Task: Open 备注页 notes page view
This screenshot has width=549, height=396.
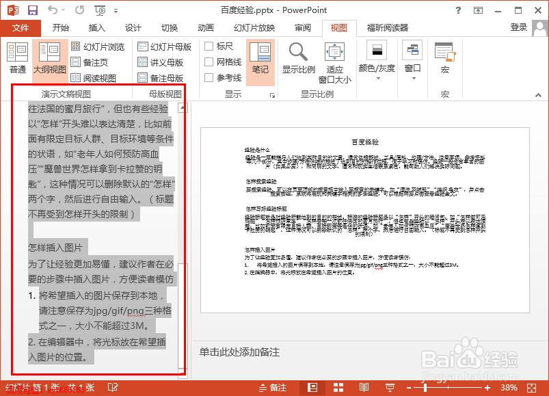Action: click(x=90, y=62)
